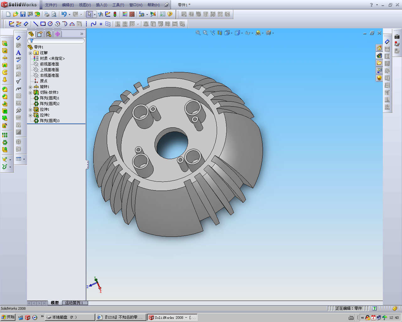The image size is (402, 322).
Task: Open the RealView/Appearances sphere task pane tab
Action: point(379,78)
